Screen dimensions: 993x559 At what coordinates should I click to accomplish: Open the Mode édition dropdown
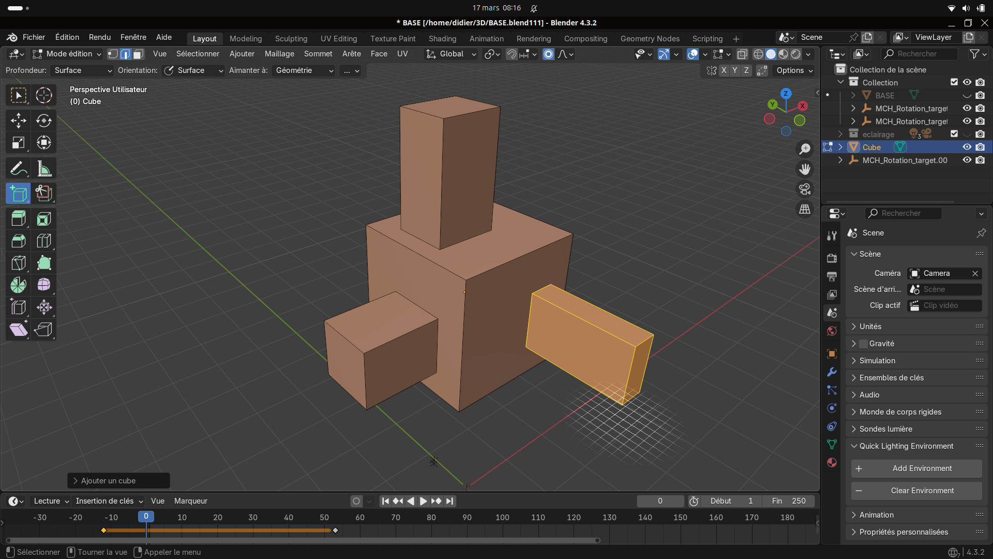pyautogui.click(x=67, y=54)
